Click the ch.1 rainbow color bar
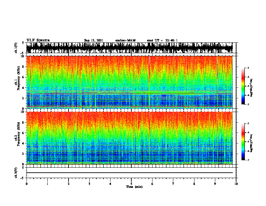 [x=243, y=86]
